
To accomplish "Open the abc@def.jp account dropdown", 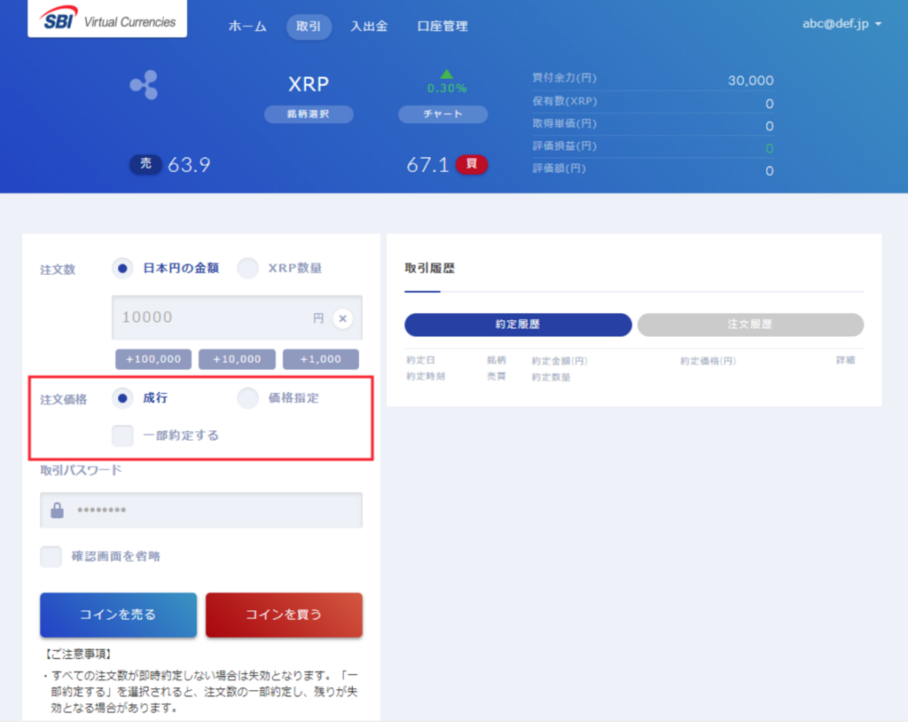I will coord(841,24).
